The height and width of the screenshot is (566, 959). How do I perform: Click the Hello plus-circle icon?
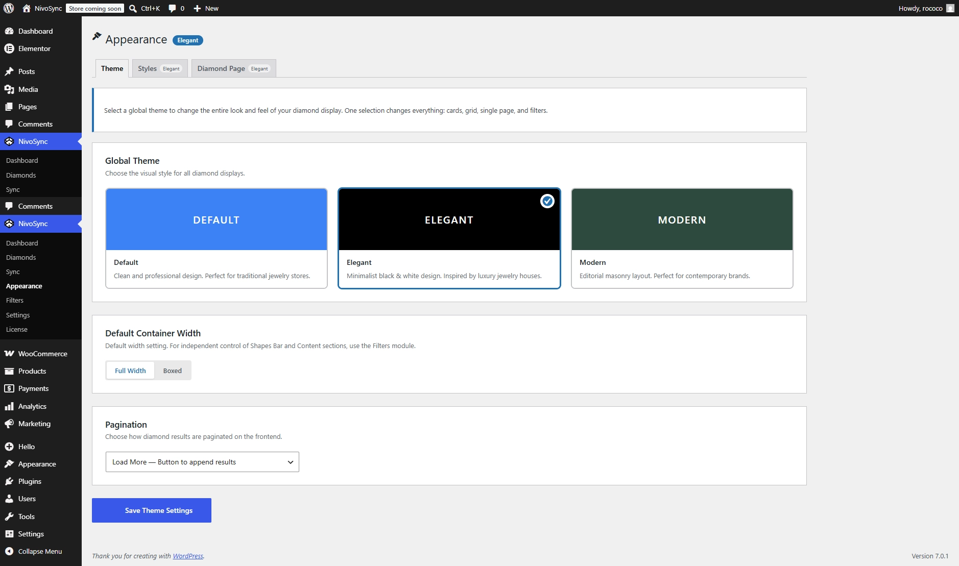(9, 447)
